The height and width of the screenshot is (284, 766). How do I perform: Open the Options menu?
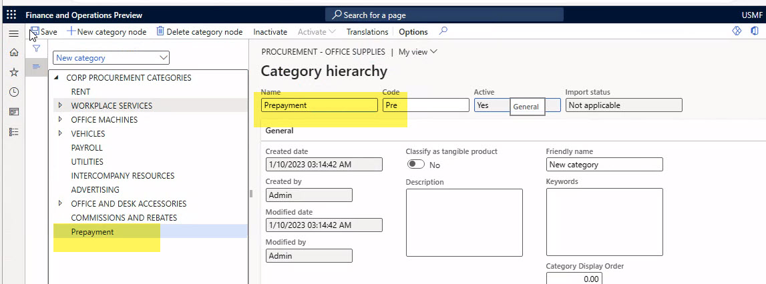413,32
